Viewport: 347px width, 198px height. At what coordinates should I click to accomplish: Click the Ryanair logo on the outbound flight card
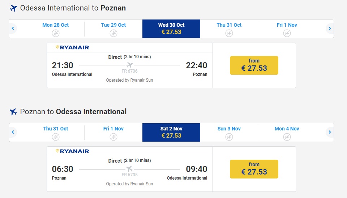(x=72, y=47)
